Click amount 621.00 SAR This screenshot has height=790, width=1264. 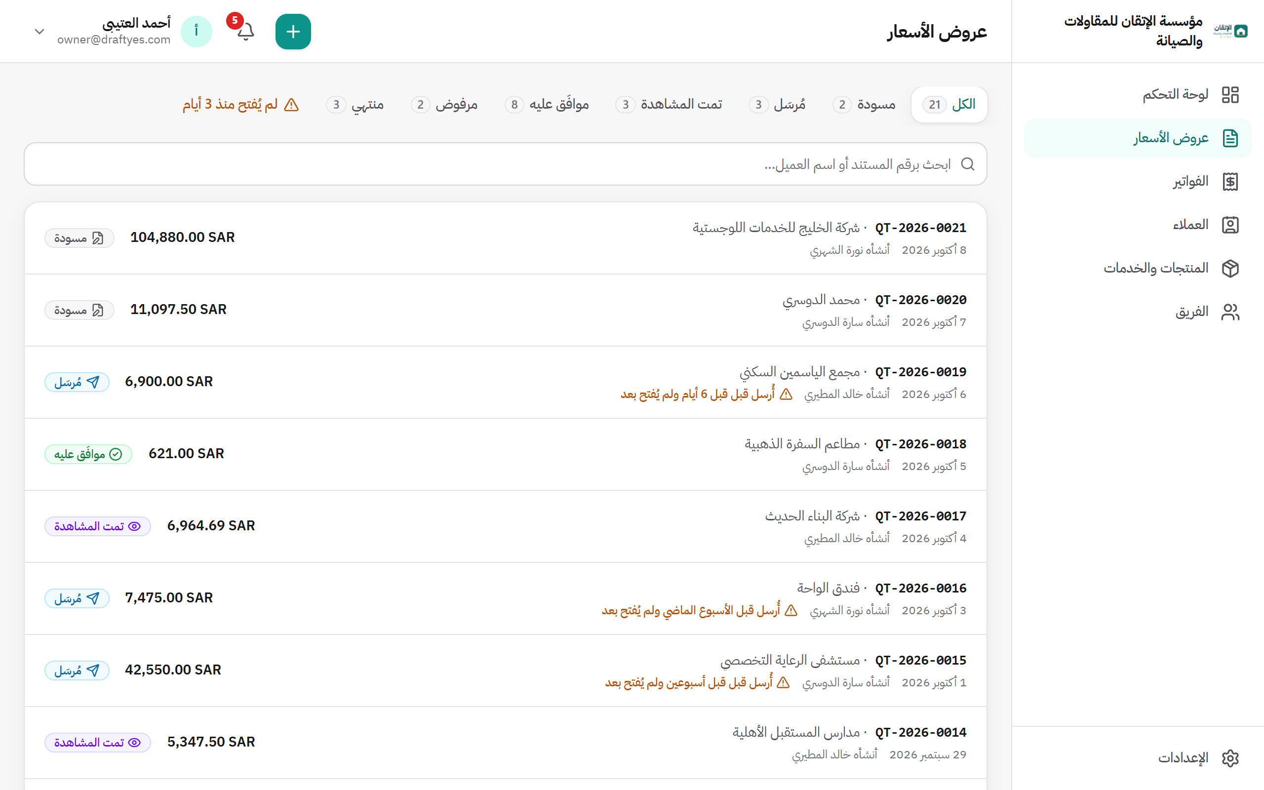tap(187, 454)
